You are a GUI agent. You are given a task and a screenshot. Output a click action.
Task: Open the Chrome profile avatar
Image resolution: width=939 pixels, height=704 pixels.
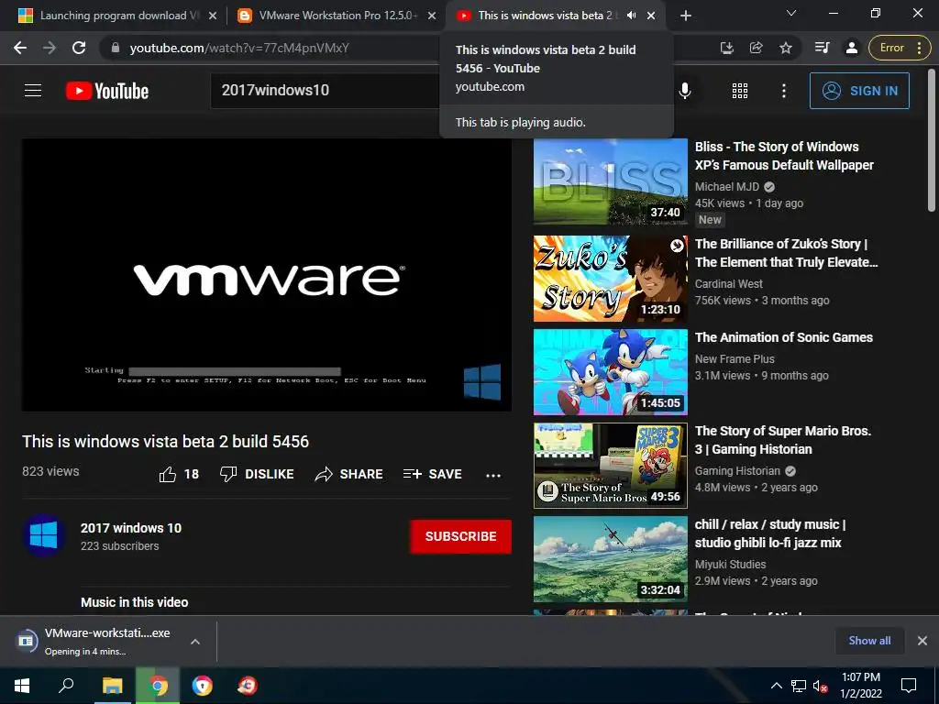pyautogui.click(x=852, y=48)
